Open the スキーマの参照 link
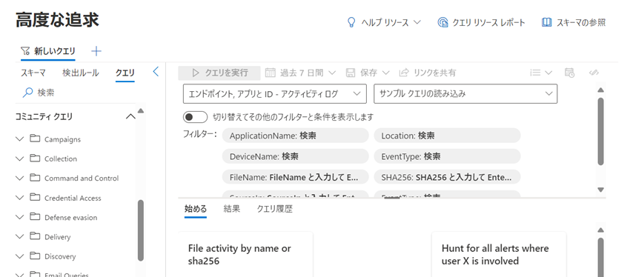 pos(574,22)
